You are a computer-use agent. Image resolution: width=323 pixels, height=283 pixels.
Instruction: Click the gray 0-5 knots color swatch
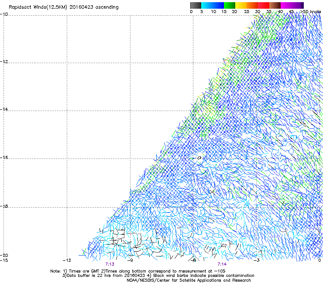[196, 5]
